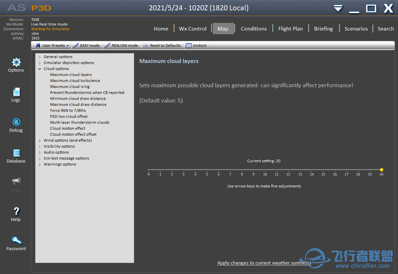Viewport: 398px width, 274px height.
Task: Expand the General options tree node
Action: (40, 57)
